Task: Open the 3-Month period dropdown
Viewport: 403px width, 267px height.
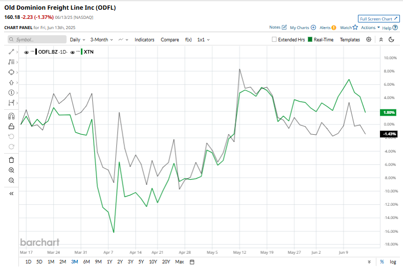Action: coord(101,40)
